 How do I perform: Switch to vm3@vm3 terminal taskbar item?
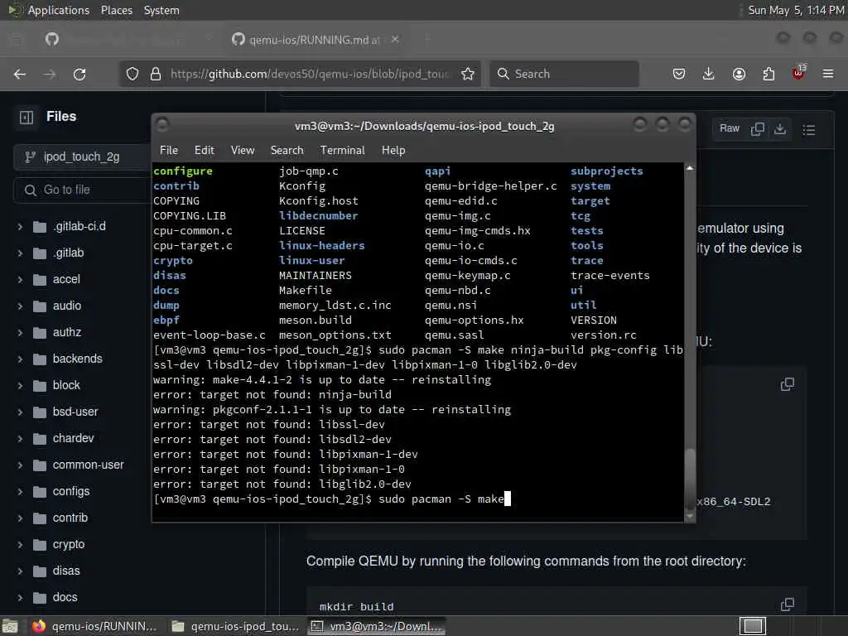pos(377,626)
